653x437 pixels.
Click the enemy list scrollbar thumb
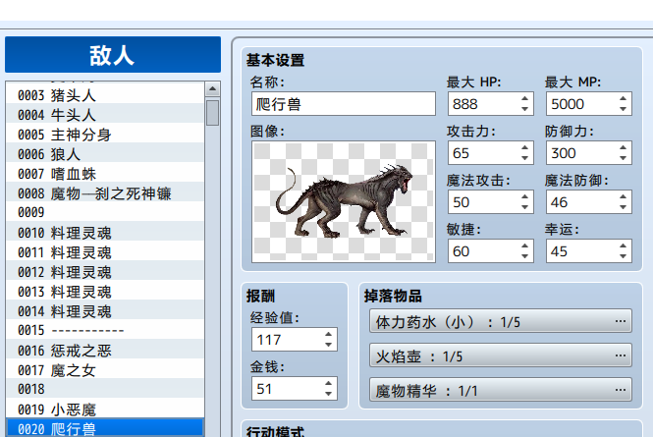coord(212,112)
